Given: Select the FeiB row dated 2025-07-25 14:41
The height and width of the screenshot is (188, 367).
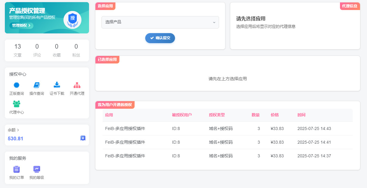Looking at the screenshot, I should point(228,142).
